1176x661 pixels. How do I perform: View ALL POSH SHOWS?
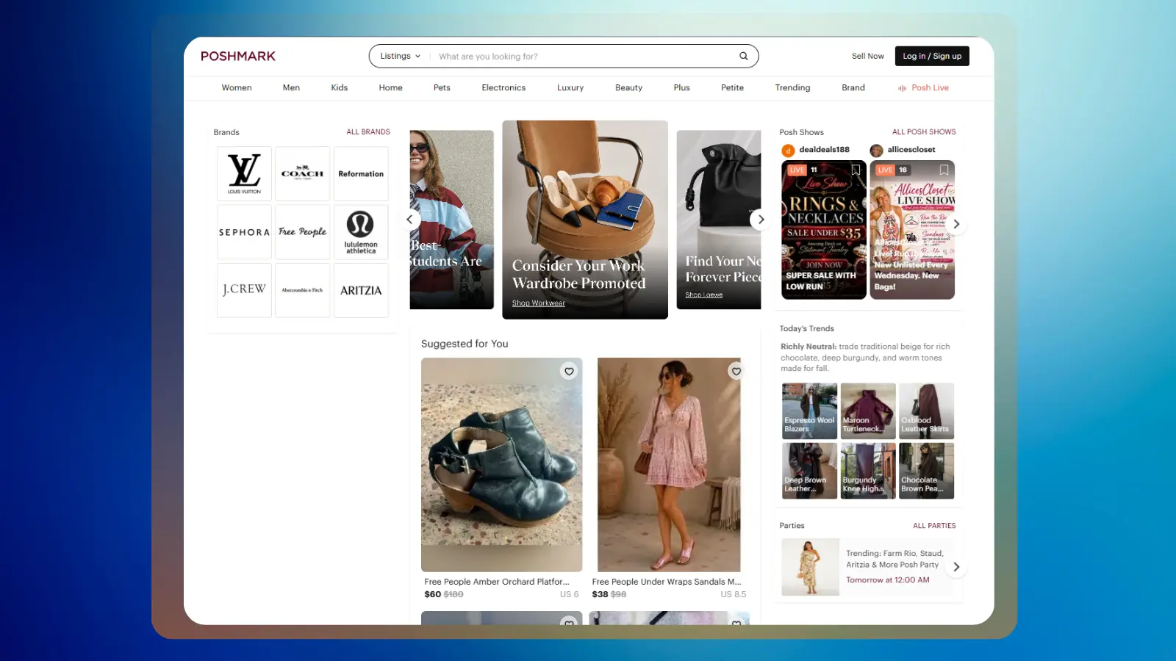tap(924, 132)
